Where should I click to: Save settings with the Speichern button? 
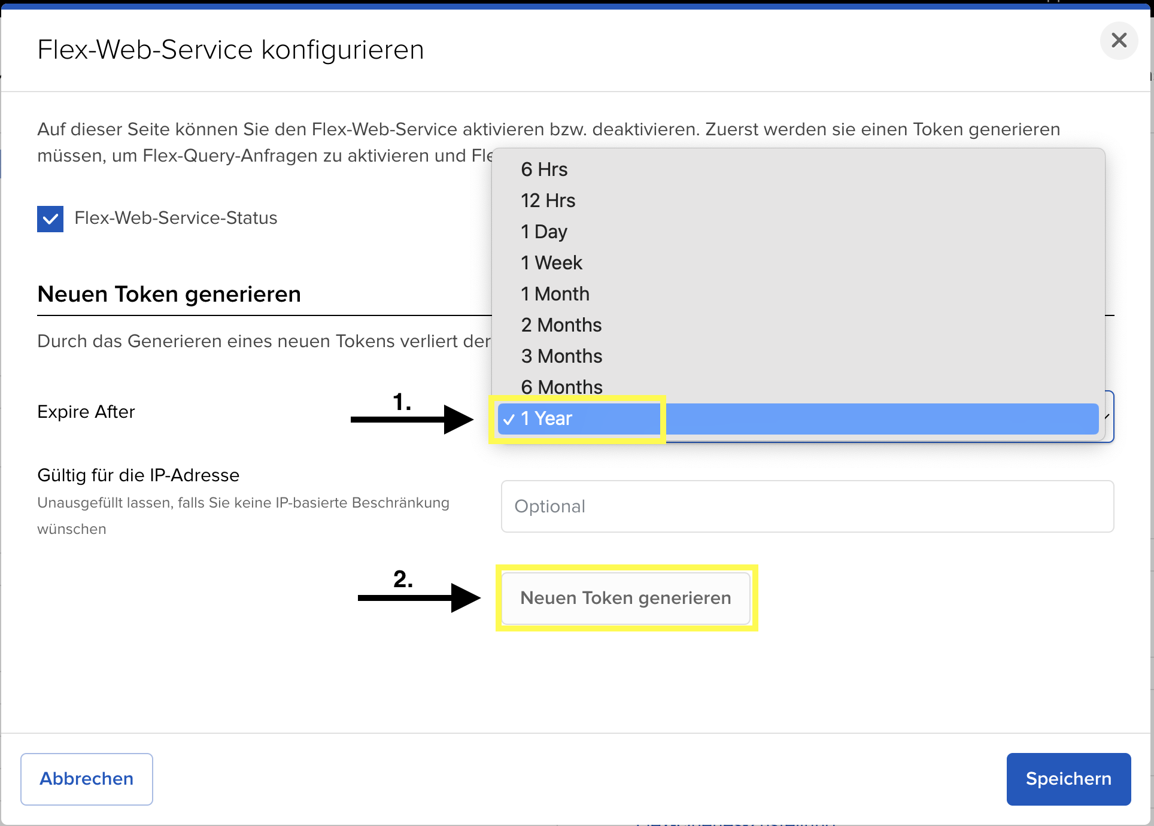click(x=1068, y=779)
